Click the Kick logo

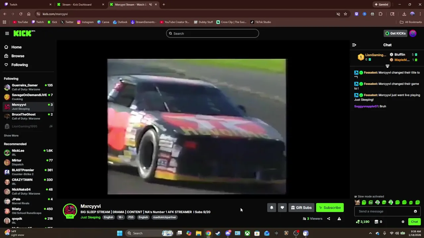tap(24, 33)
